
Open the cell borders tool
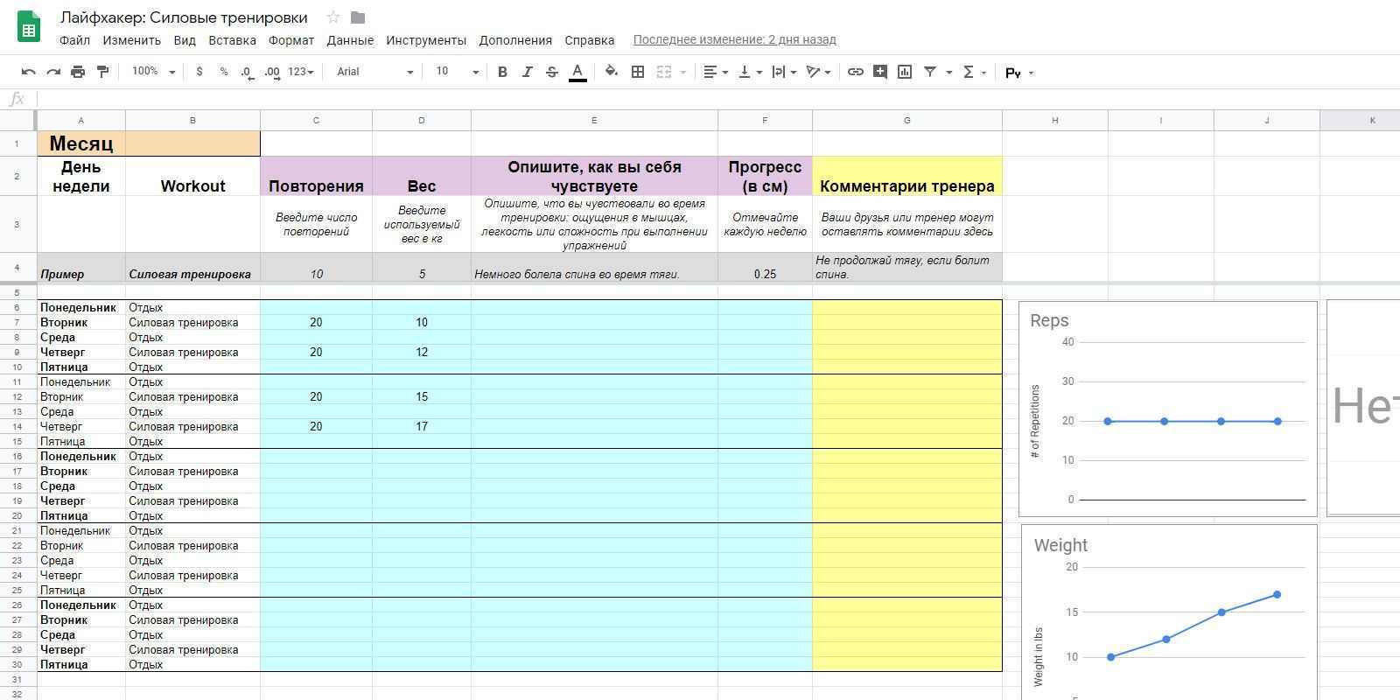638,72
